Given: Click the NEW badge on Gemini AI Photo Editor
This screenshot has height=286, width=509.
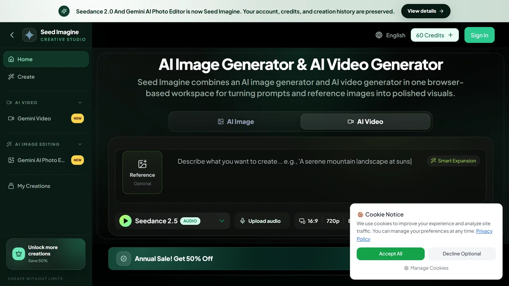Looking at the screenshot, I should [78, 160].
